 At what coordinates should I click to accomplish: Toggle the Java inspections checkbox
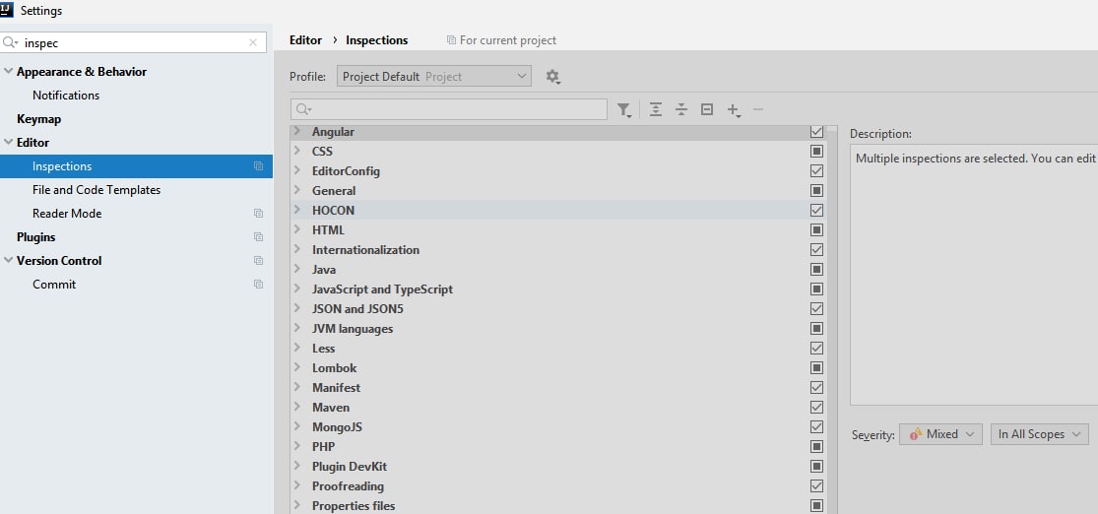coord(816,270)
